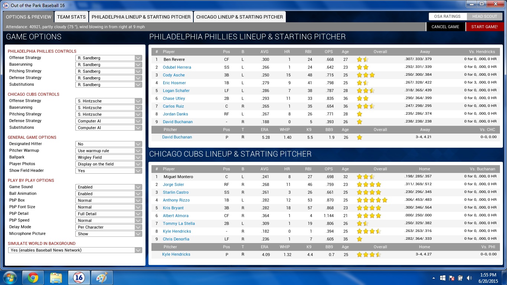Click the OOTP 16 title bar logo
The width and height of the screenshot is (507, 285).
tap(6, 5)
